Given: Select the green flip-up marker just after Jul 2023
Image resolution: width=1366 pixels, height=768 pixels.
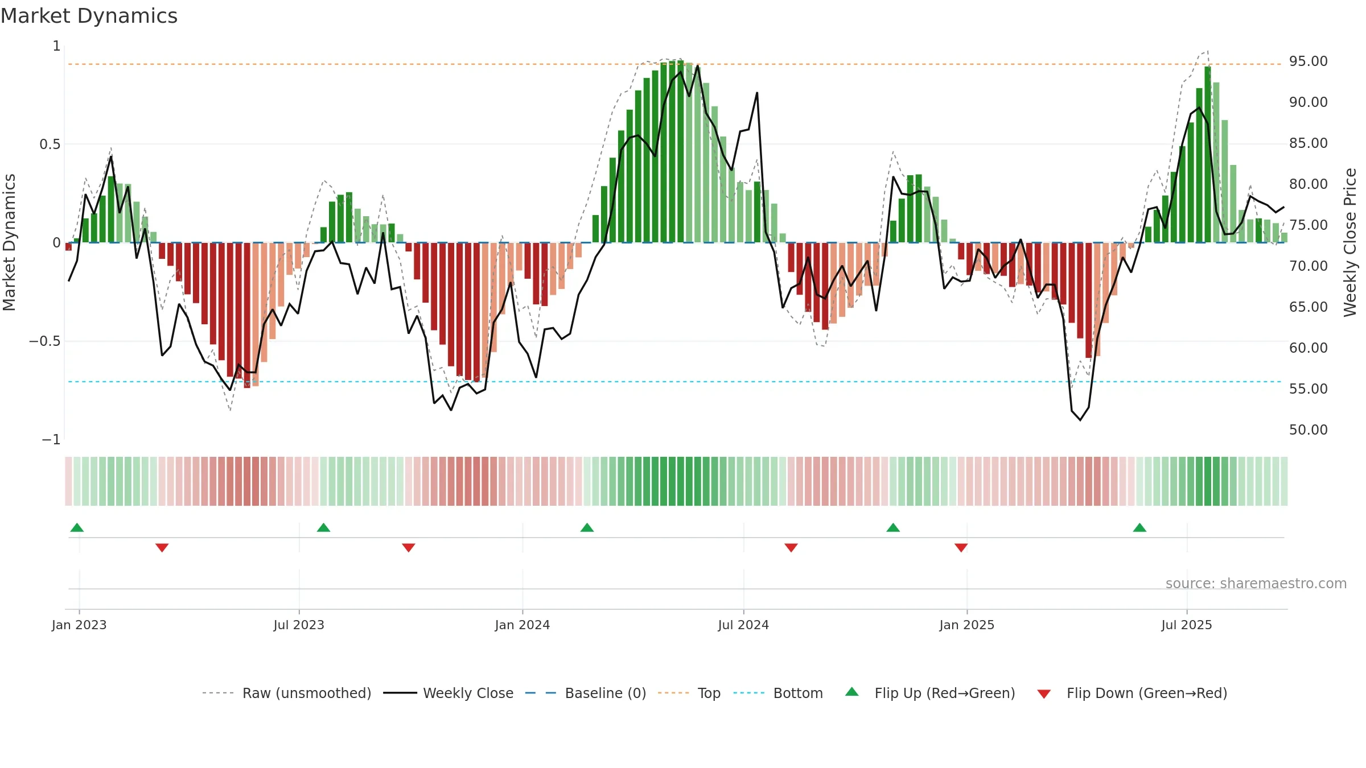Looking at the screenshot, I should click(323, 527).
